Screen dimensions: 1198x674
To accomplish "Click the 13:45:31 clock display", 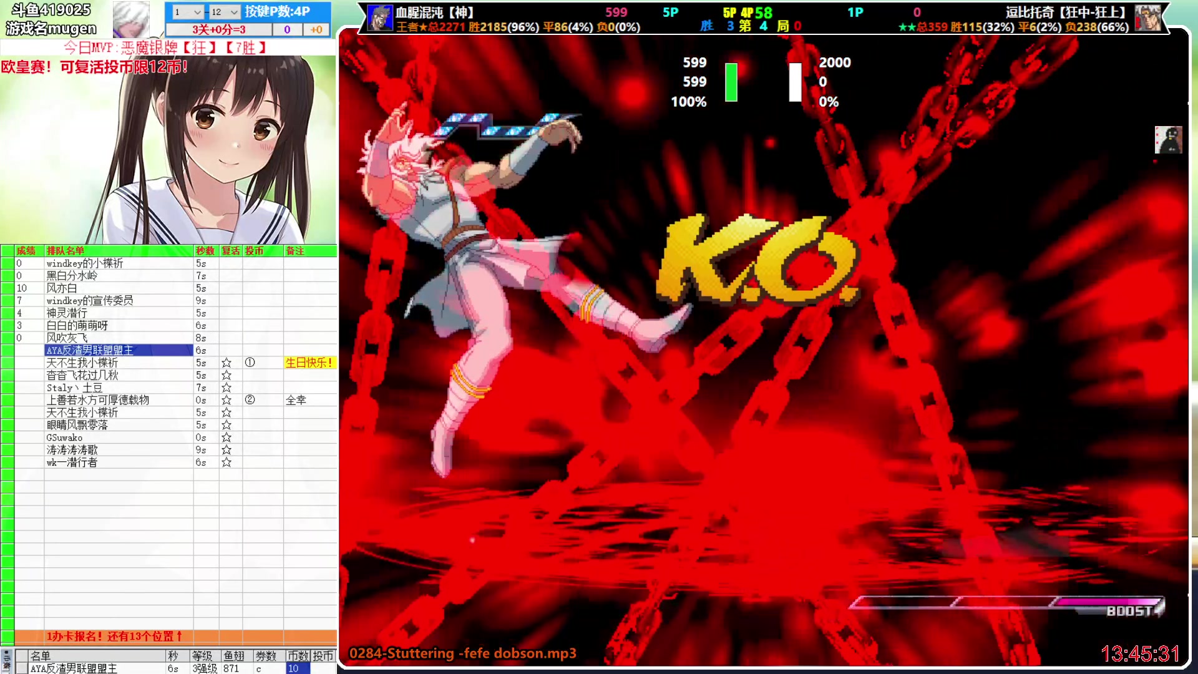I will 1140,653.
